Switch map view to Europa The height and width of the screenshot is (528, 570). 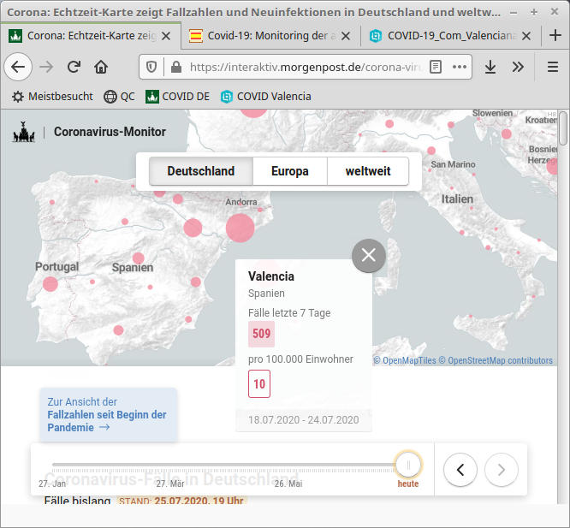pos(290,171)
